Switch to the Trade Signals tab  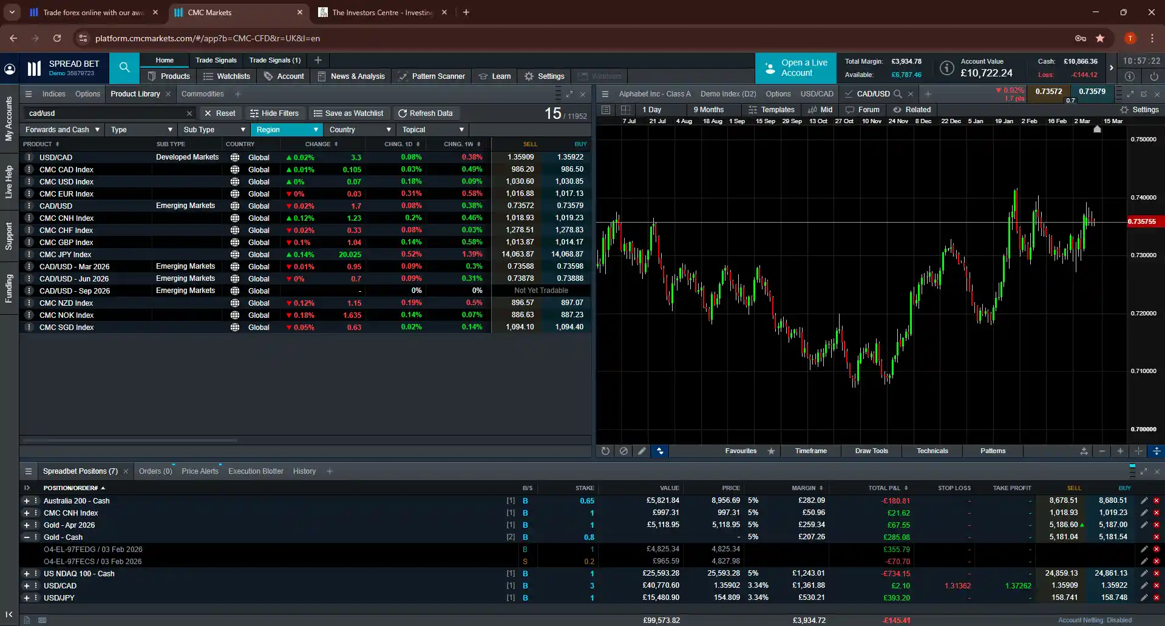[216, 60]
